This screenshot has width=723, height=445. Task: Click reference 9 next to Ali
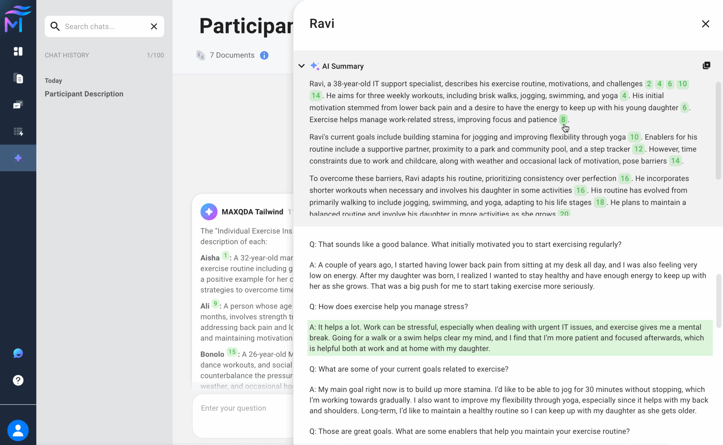[x=215, y=303]
